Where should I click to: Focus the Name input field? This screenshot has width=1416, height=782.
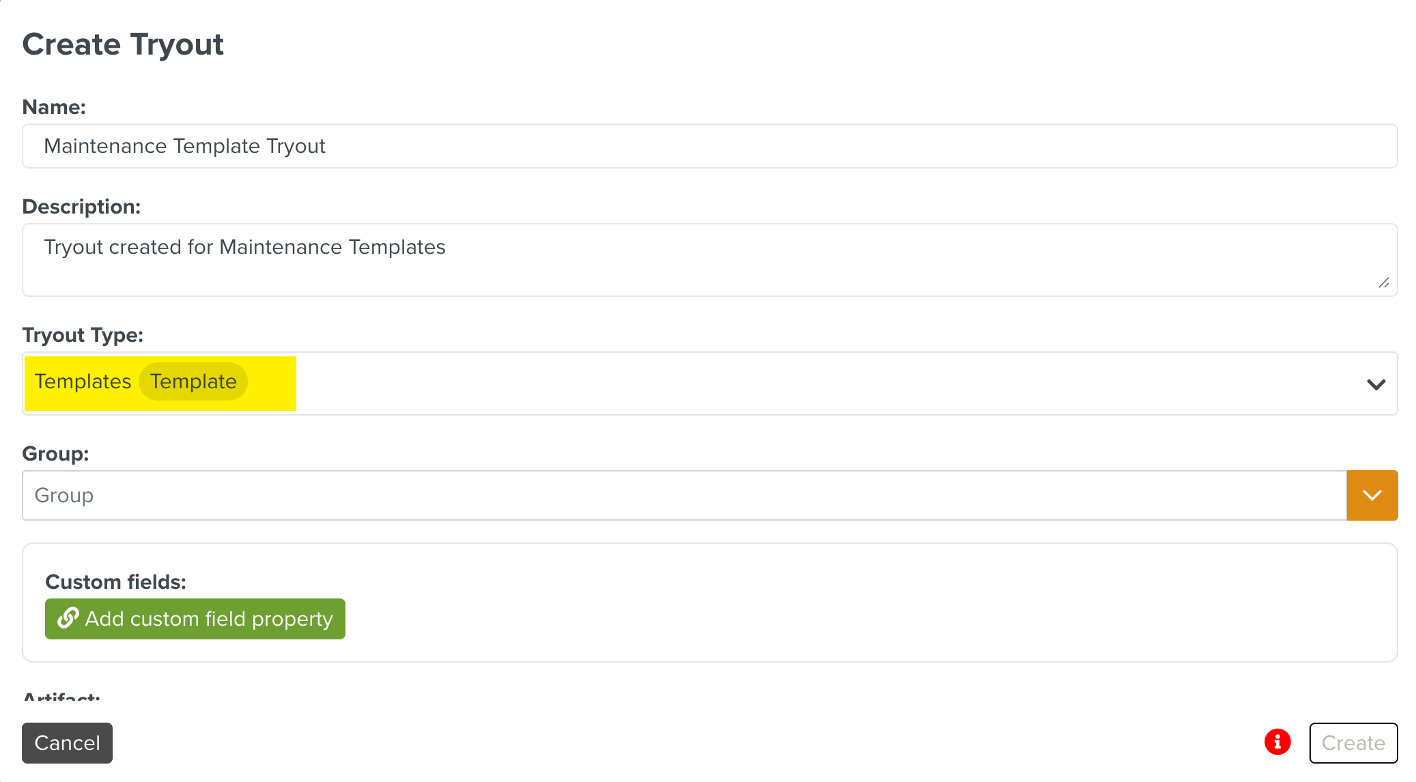[709, 146]
